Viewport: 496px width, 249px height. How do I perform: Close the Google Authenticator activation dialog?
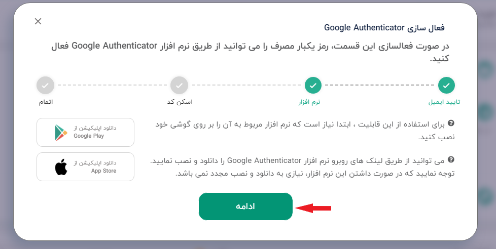[x=38, y=21]
